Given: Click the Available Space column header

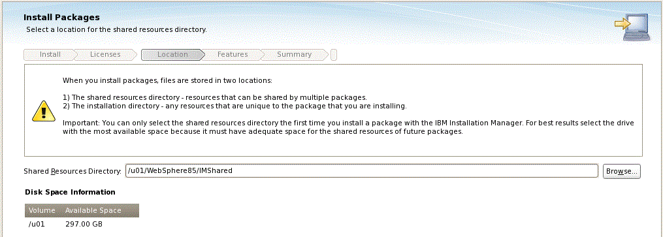Looking at the screenshot, I should [93, 210].
